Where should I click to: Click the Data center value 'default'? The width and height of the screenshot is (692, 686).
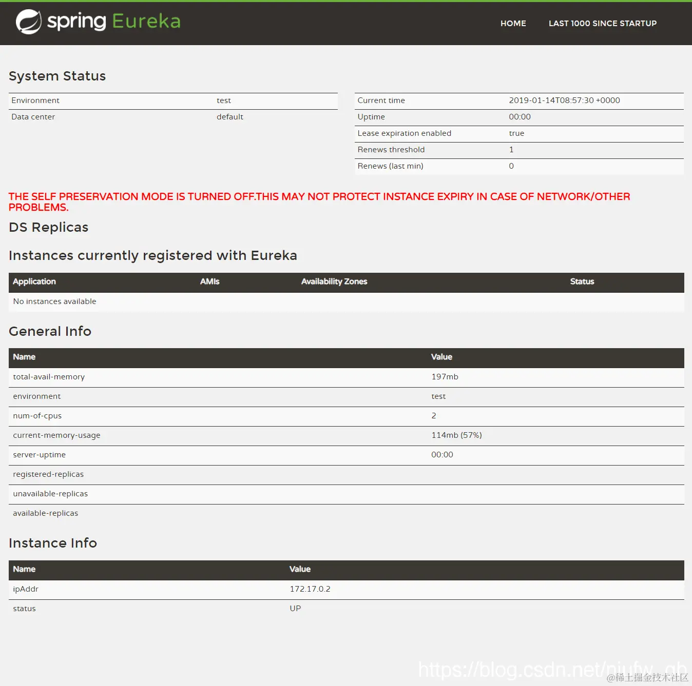click(229, 117)
